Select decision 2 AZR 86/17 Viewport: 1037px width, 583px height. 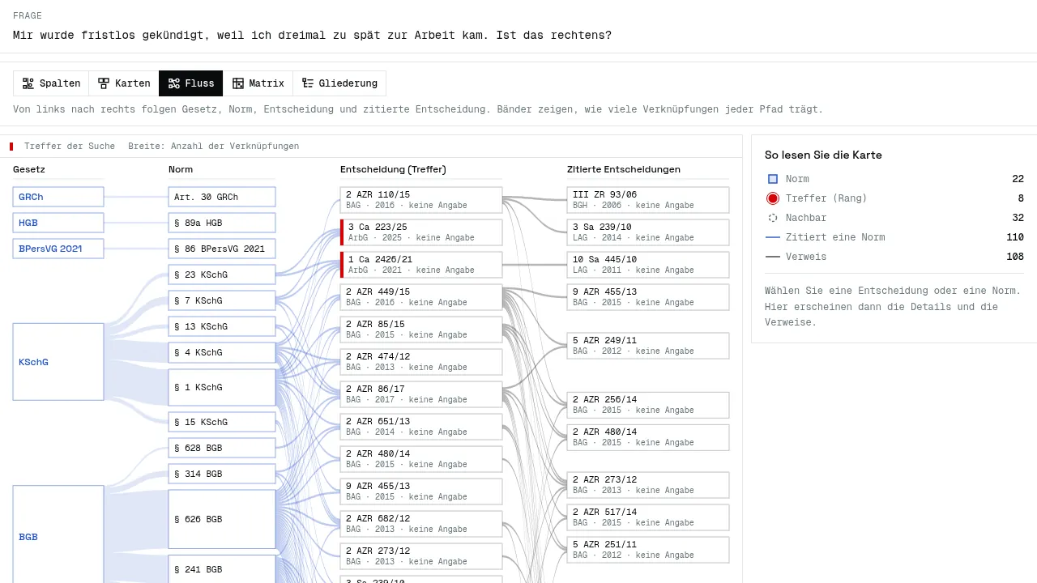tap(421, 394)
